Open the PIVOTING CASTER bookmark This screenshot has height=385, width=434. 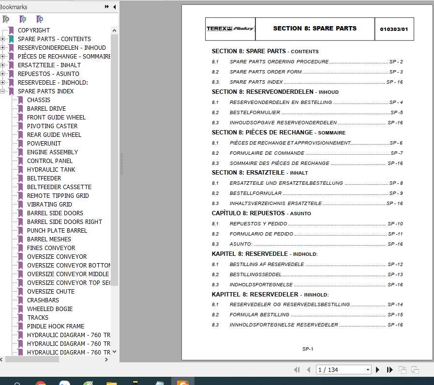coord(52,126)
